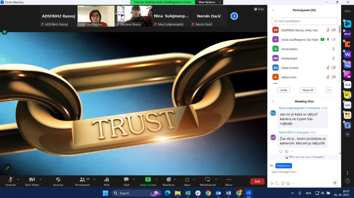Screen dimensions: 354x198
Task: Open the arrow next to Participants button
Action: click(95, 180)
